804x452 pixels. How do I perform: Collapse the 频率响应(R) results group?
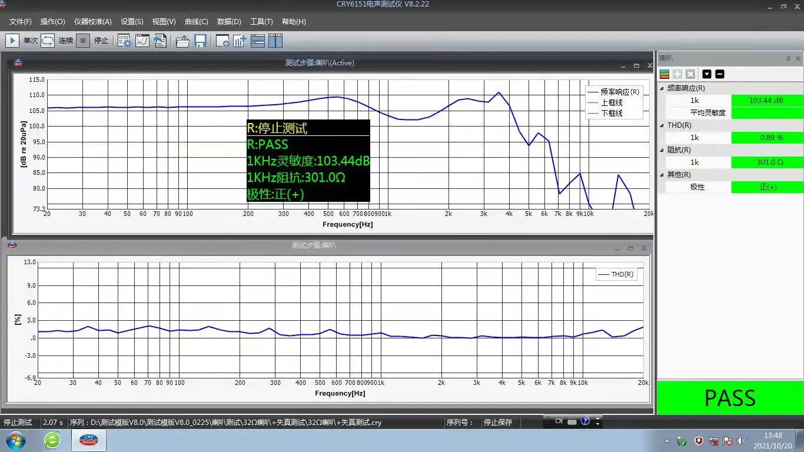coord(662,88)
